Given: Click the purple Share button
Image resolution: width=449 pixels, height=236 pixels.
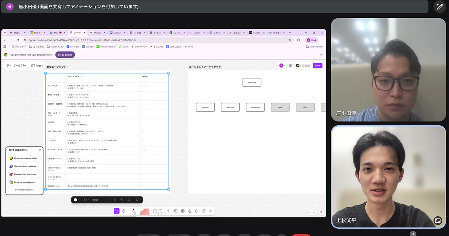Looking at the screenshot, I should 317,65.
